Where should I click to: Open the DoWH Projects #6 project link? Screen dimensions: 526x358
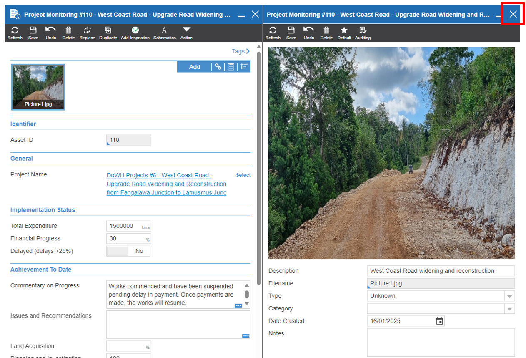pos(166,184)
